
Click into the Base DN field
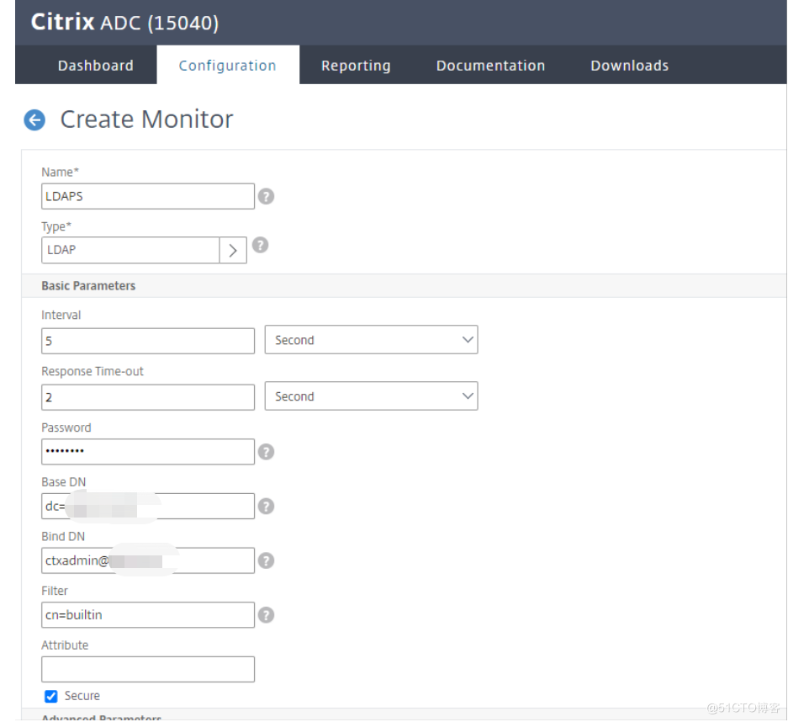pyautogui.click(x=148, y=507)
